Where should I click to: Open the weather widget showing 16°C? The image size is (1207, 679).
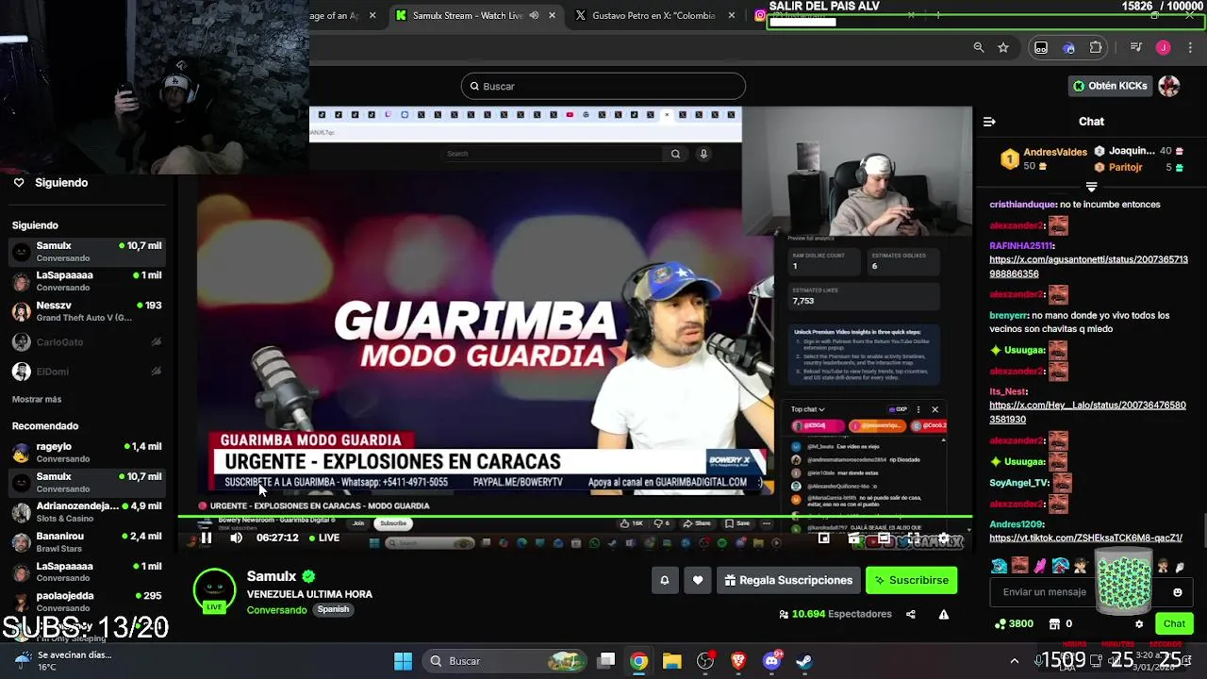pos(61,661)
